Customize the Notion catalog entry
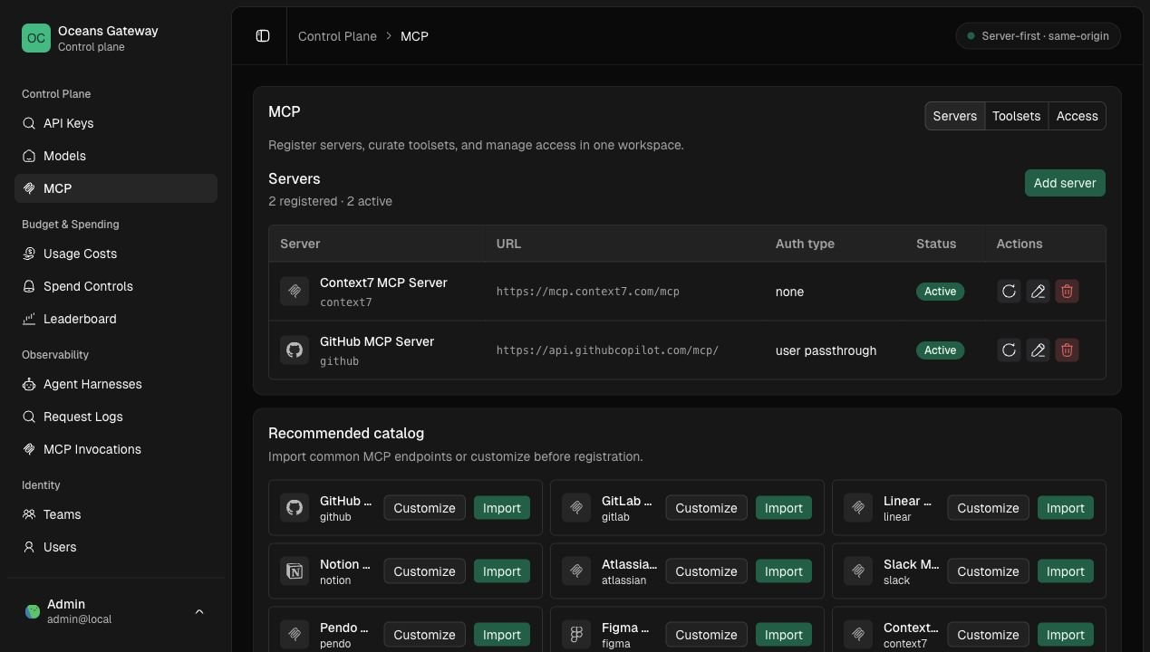This screenshot has height=652, width=1150. coord(424,571)
